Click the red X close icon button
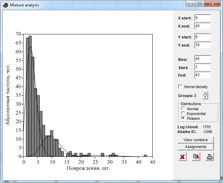Screen dimensions: 223x183 [x=182, y=157]
